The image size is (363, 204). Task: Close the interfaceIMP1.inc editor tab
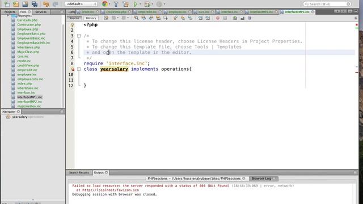313,12
